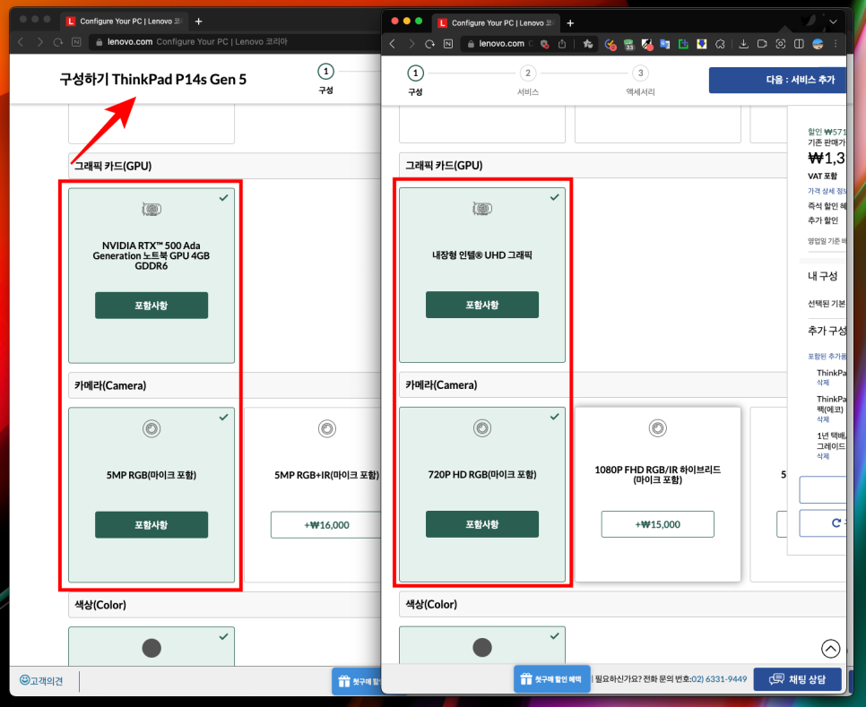
Task: Collapse 색상(Color) section in left window
Action: click(224, 605)
